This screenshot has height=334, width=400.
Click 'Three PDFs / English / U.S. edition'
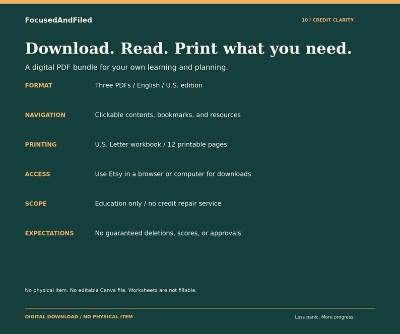pos(149,85)
